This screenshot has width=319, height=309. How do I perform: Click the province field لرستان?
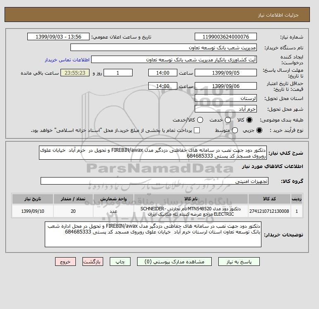tap(226, 98)
